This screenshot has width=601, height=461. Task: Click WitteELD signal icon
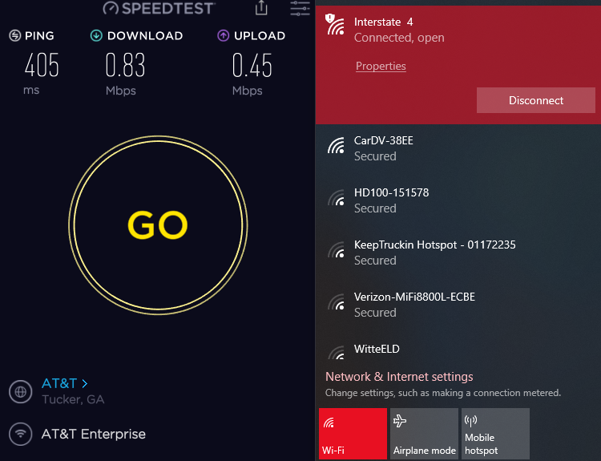[x=336, y=353]
